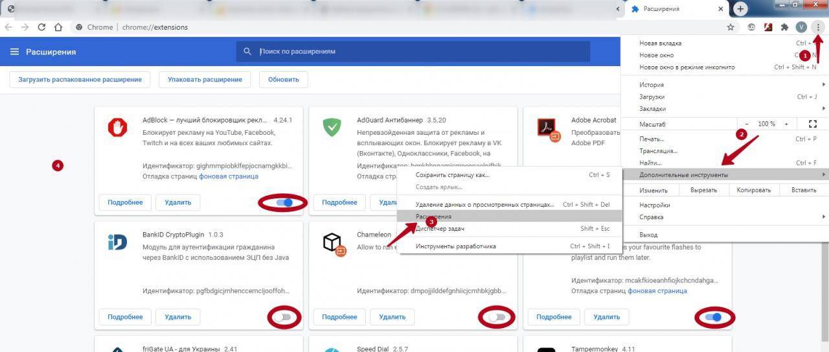
Task: Increase zoom with the plus button
Action: click(786, 124)
